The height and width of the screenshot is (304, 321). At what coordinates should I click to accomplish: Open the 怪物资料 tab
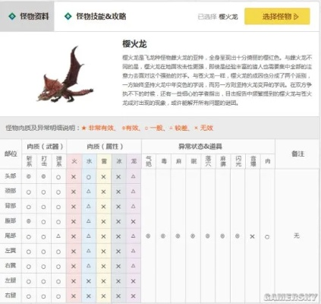(27, 17)
